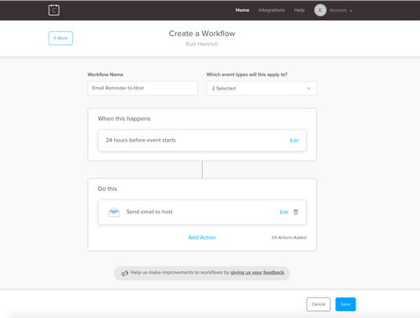Click the Calendly logo icon
This screenshot has width=420, height=318.
54,10
